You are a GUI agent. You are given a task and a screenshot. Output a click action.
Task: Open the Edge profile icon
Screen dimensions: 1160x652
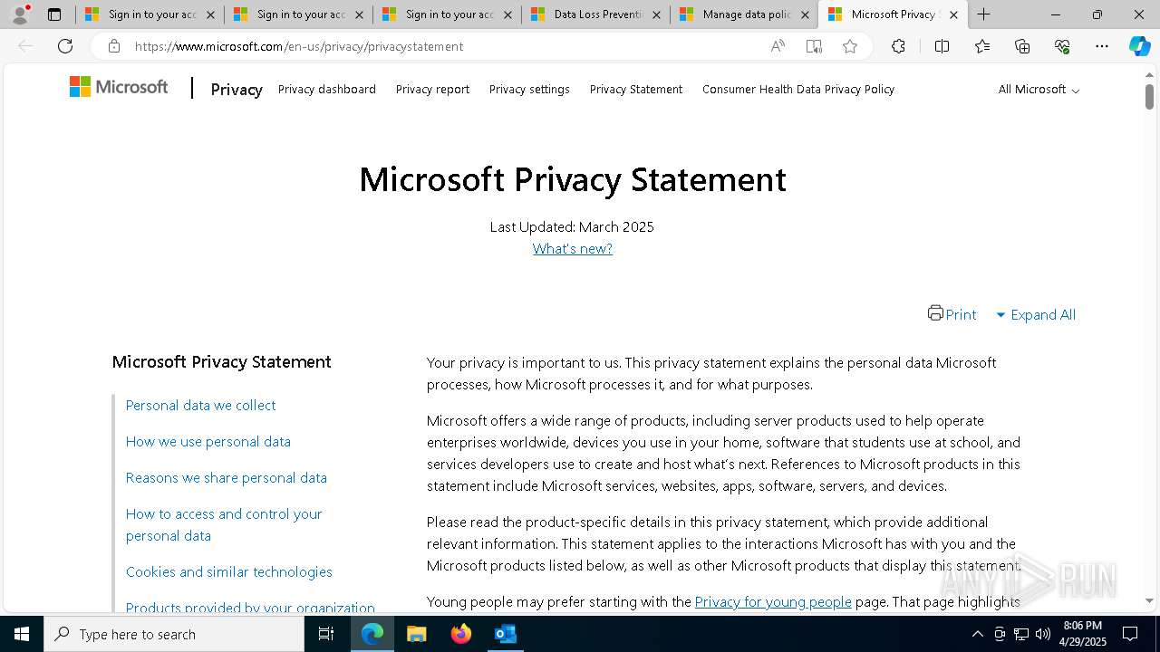pyautogui.click(x=20, y=14)
